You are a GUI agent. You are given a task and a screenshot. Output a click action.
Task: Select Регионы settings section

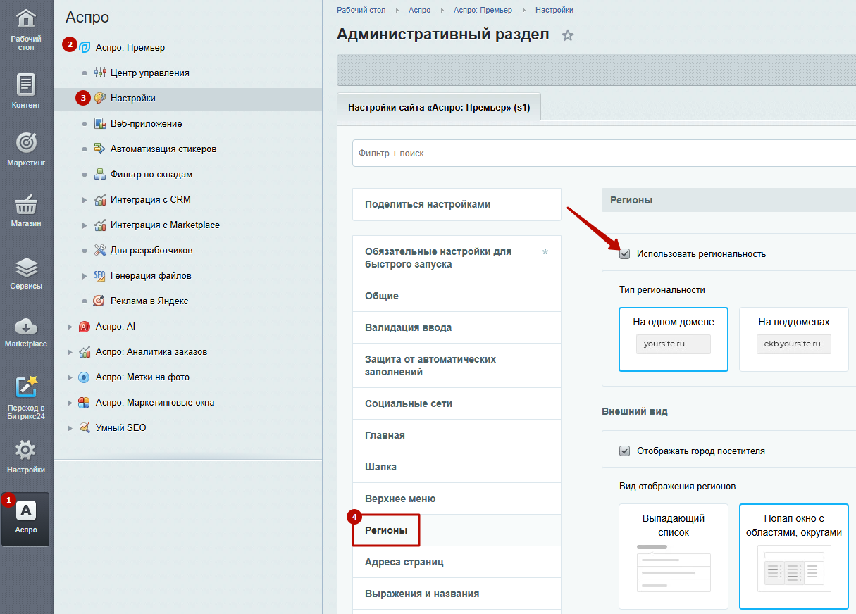pyautogui.click(x=457, y=530)
